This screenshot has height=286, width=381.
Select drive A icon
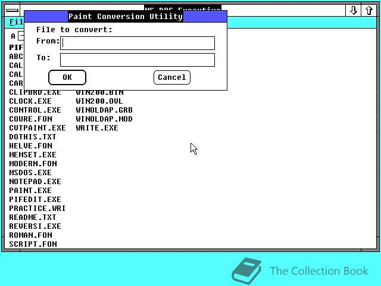pos(17,36)
